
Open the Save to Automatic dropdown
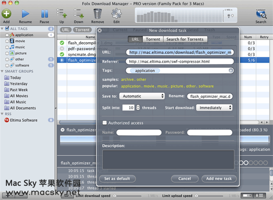[x=142, y=96]
